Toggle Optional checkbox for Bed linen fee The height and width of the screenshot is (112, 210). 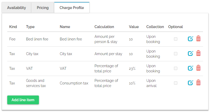[176, 39]
